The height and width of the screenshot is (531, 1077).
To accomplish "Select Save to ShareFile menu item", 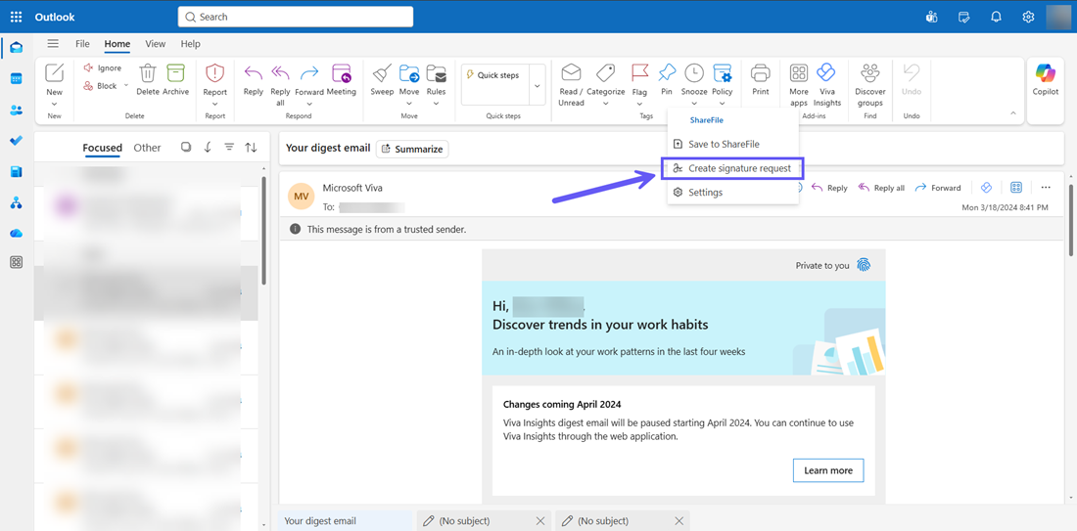I will 733,144.
